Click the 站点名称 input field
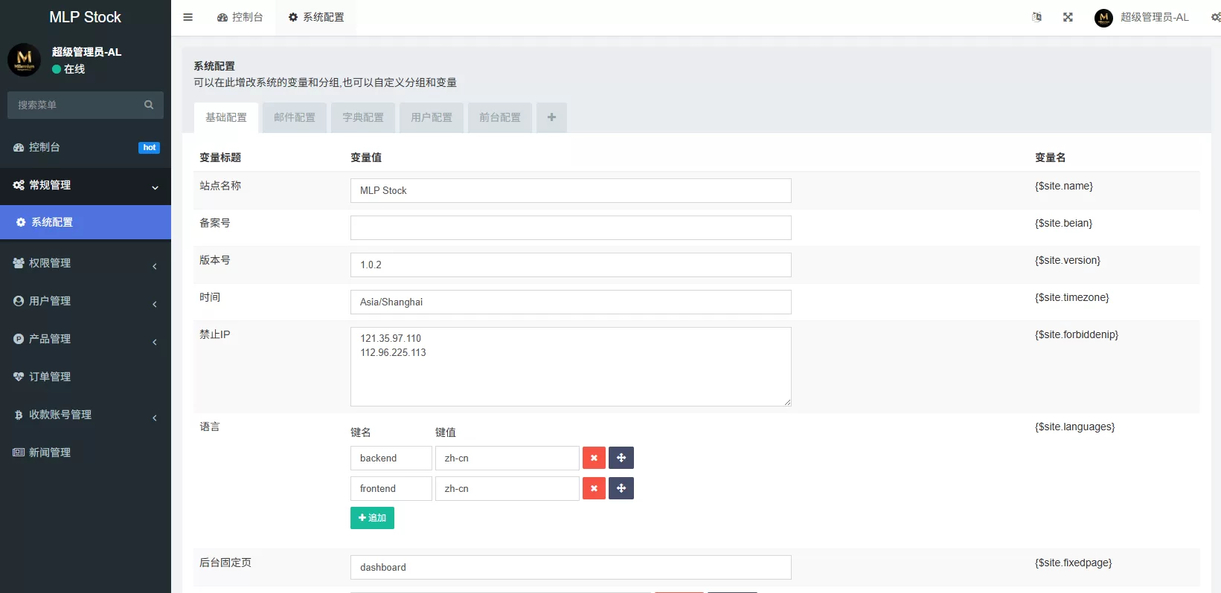Image resolution: width=1221 pixels, height=593 pixels. tap(571, 190)
